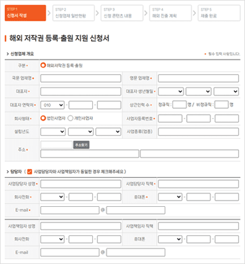Click into the 대표자 name field

(x=81, y=92)
